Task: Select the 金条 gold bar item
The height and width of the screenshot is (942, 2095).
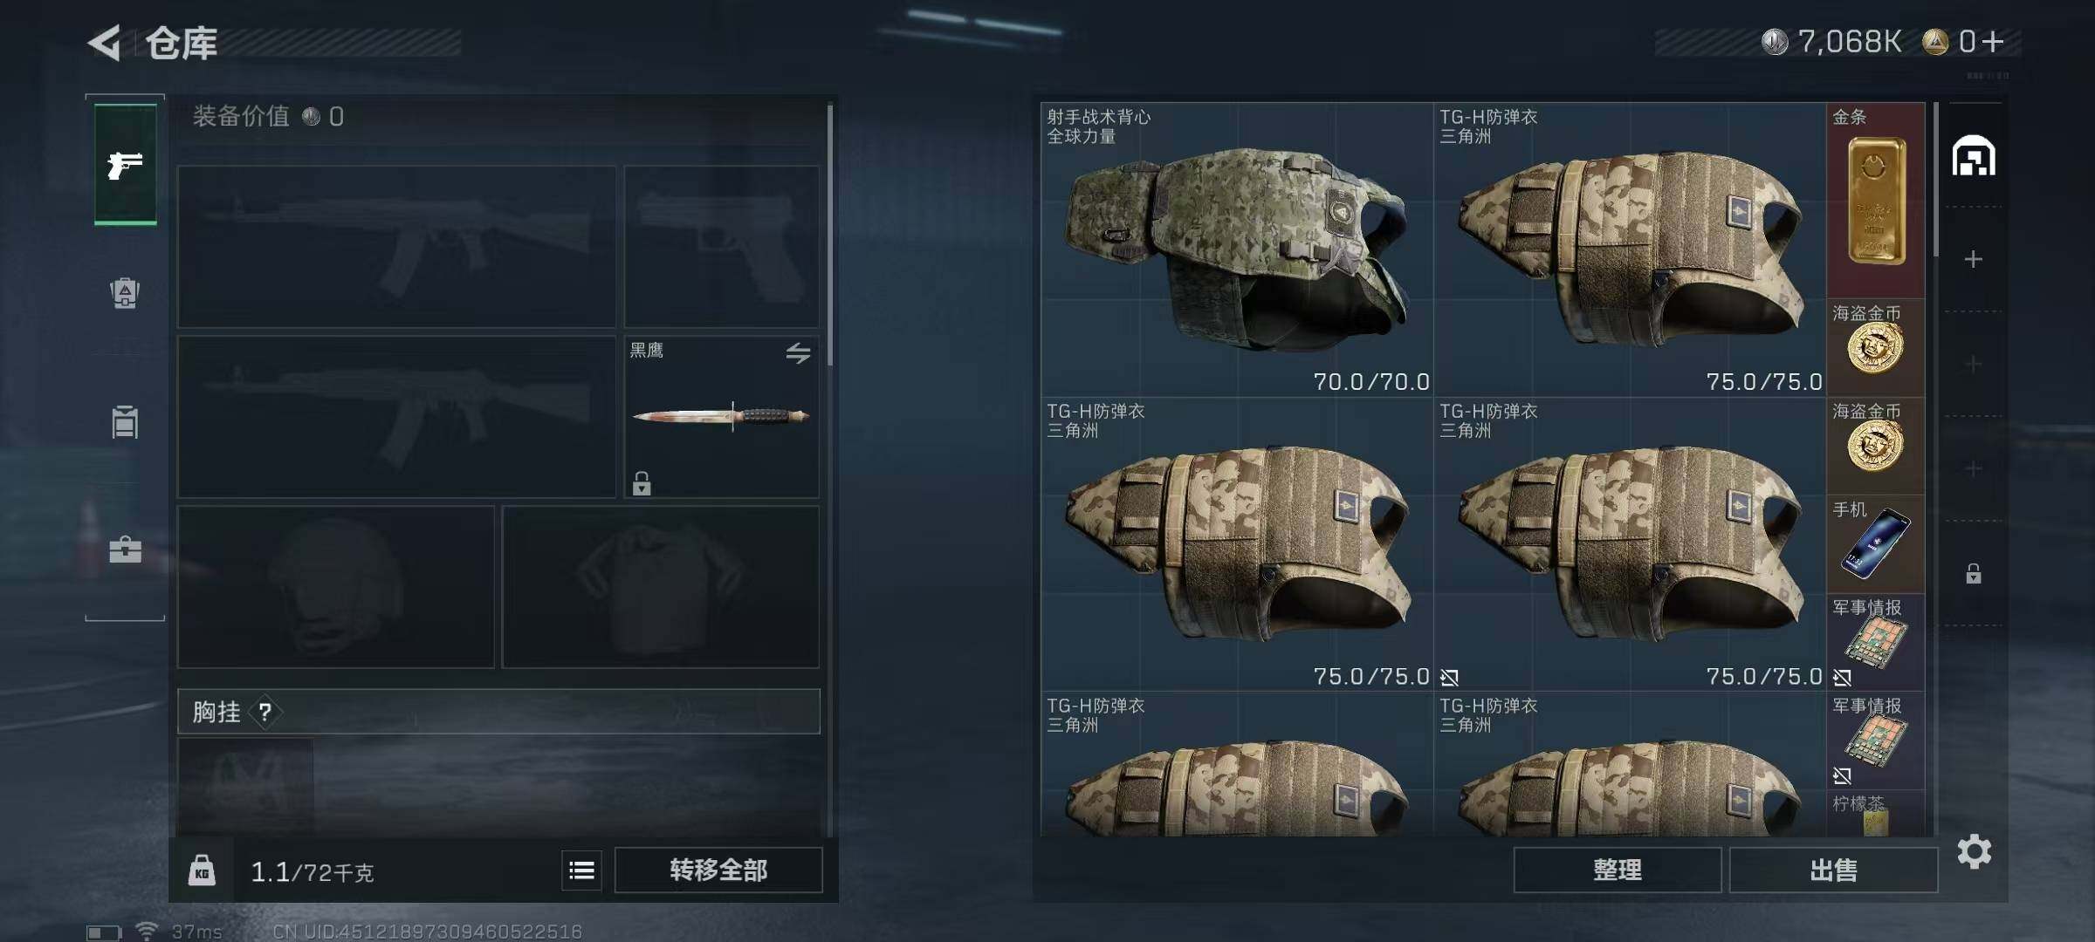Action: click(x=1875, y=200)
